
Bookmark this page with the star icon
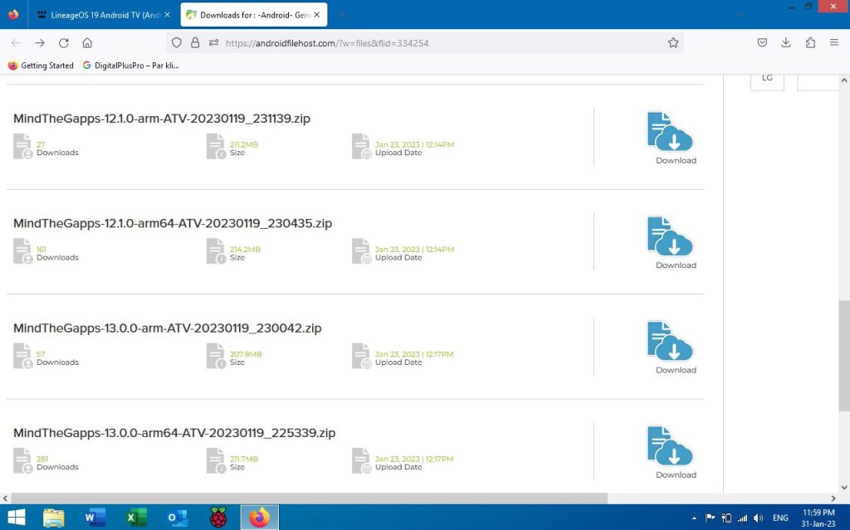coord(673,43)
